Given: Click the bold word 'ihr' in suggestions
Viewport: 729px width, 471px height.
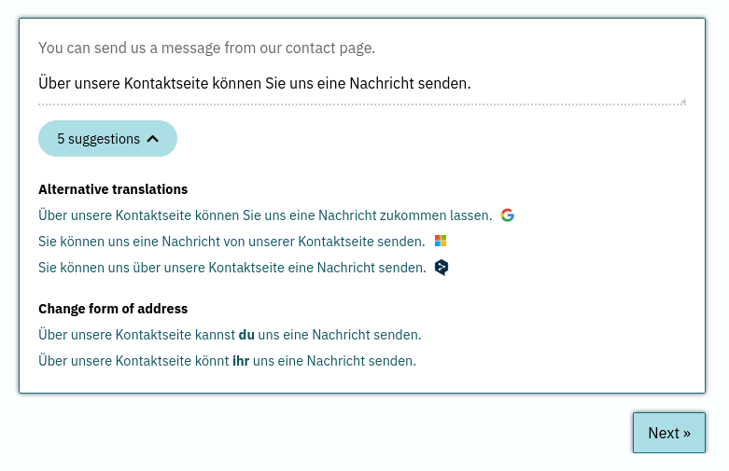Looking at the screenshot, I should [x=241, y=361].
